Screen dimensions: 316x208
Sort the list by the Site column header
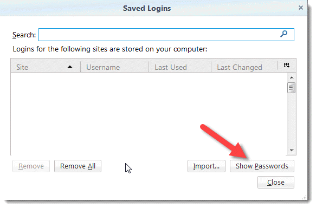pos(46,67)
